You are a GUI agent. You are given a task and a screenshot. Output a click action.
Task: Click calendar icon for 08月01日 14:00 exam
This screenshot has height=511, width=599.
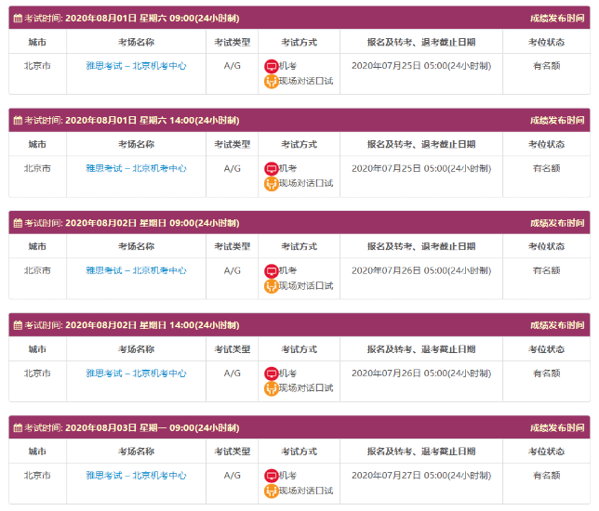pos(18,121)
